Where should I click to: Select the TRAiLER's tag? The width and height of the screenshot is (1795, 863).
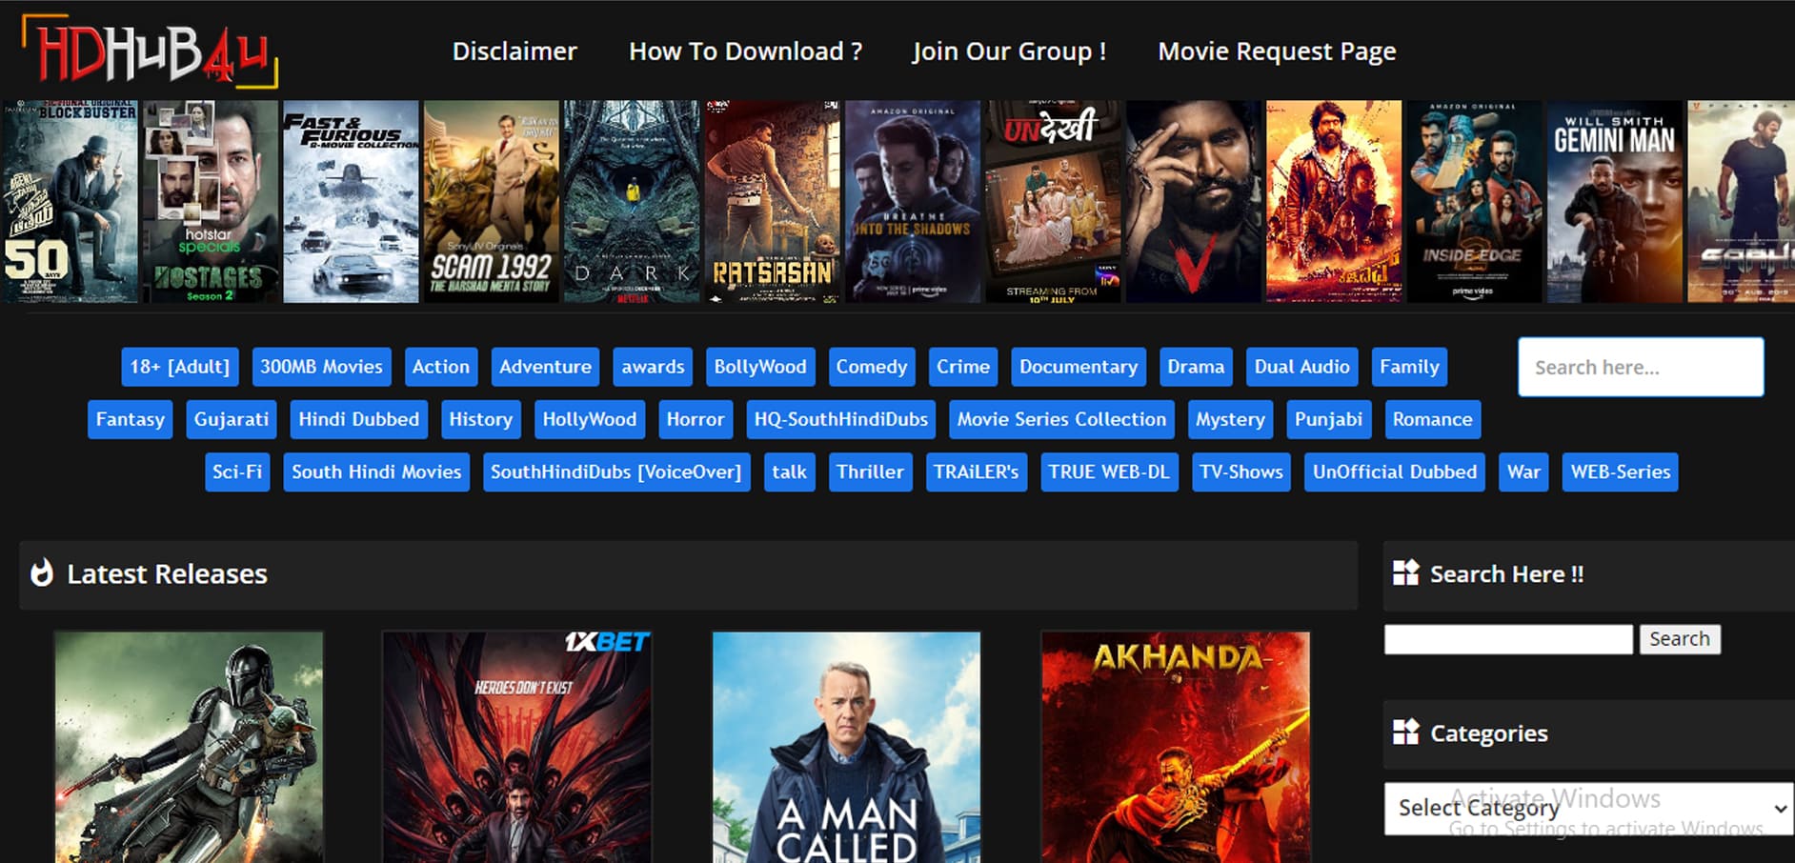pyautogui.click(x=977, y=472)
